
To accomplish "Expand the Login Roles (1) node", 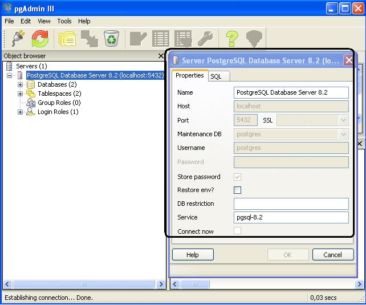I will 21,112.
